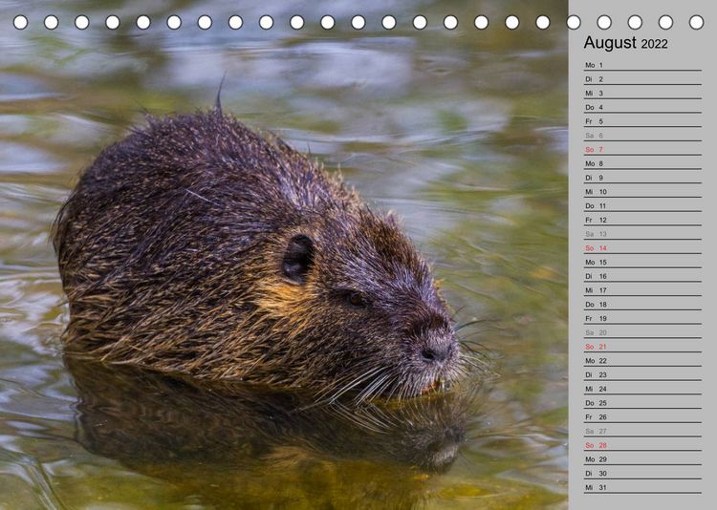Select the 'Mo 29' date row
This screenshot has width=717, height=510.
point(642,459)
